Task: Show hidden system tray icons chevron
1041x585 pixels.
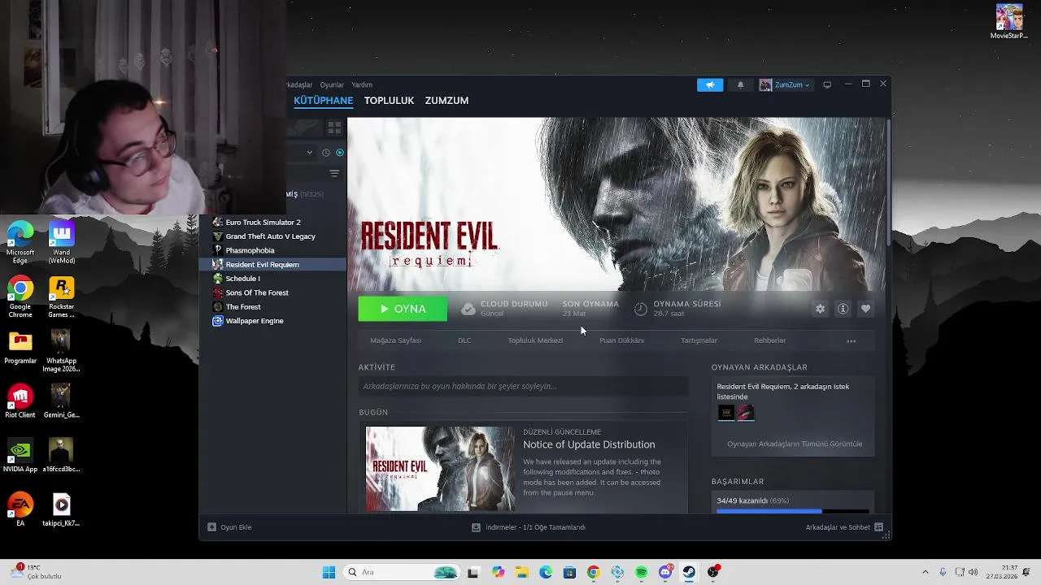Action: (925, 572)
